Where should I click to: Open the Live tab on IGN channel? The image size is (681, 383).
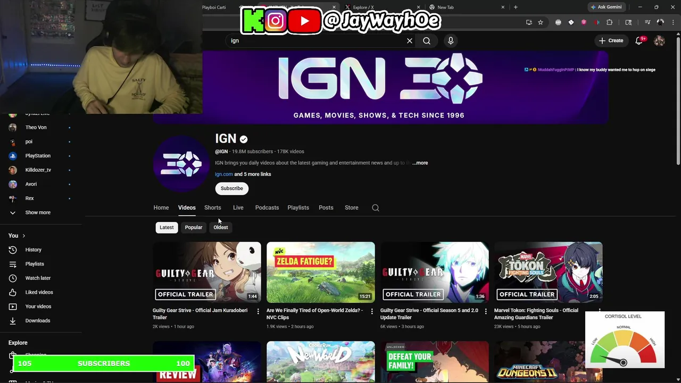click(238, 207)
